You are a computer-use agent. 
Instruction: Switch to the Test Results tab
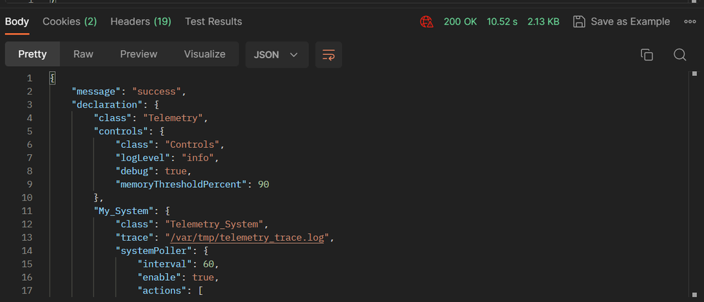[x=213, y=22]
